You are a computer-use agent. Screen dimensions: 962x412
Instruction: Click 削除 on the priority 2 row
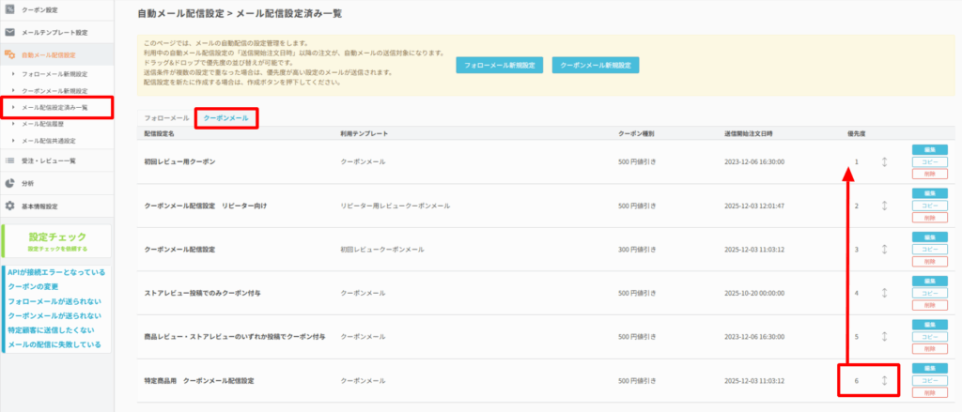[x=929, y=217]
